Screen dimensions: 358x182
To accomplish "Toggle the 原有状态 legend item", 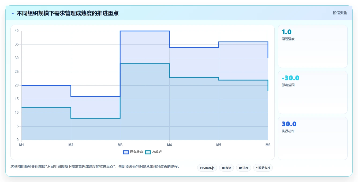I will (x=133, y=152).
